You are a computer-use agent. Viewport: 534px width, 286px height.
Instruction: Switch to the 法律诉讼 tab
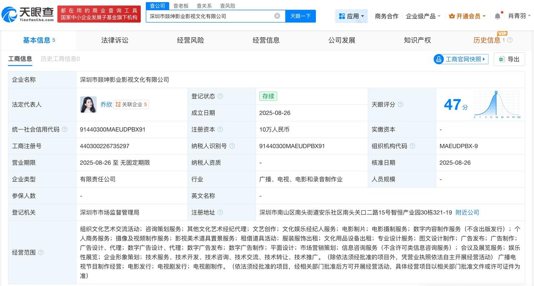click(x=115, y=40)
